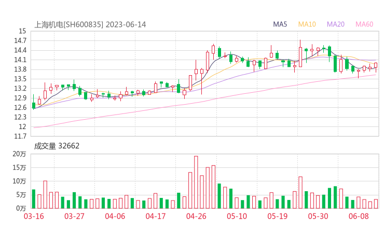
Task: Click the MA20 legend label
Action: coord(336,24)
